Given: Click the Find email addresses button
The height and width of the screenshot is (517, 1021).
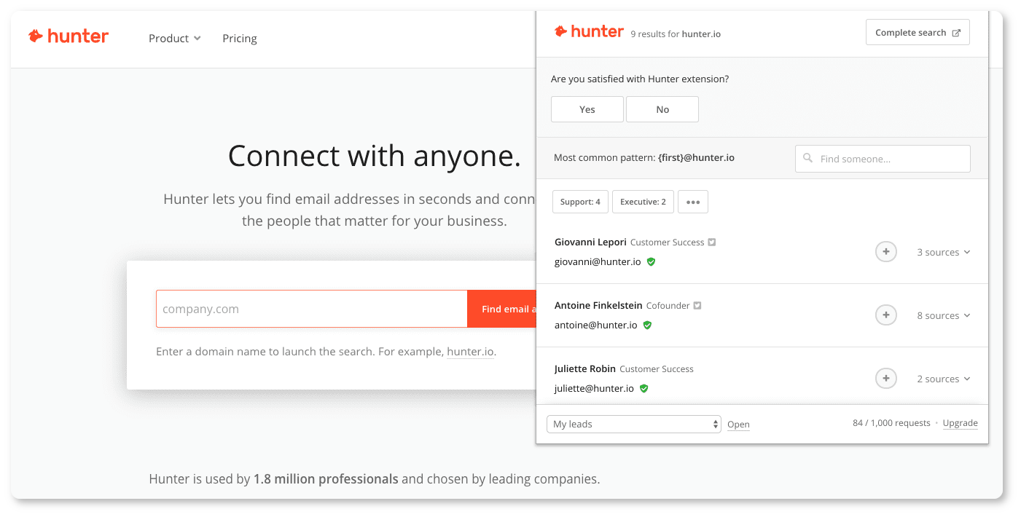Looking at the screenshot, I should [502, 309].
